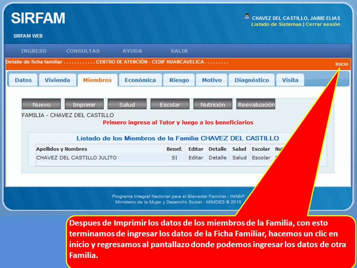Click the SI value under Benef. column
The image size is (357, 268).
click(x=174, y=158)
